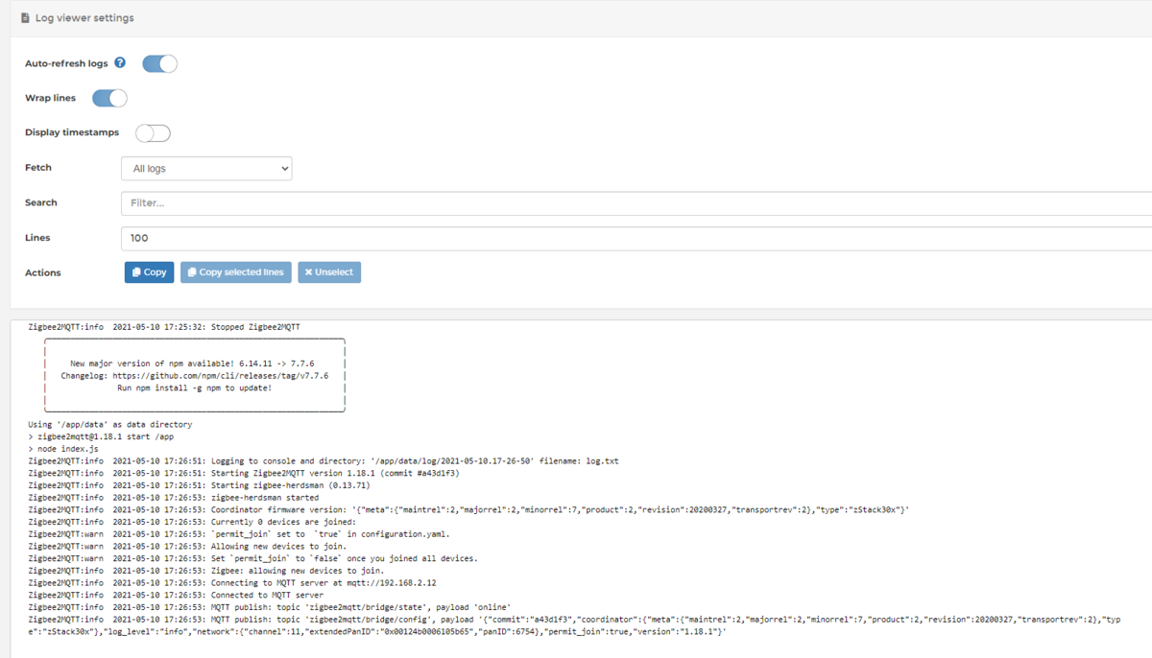The width and height of the screenshot is (1152, 658).
Task: Select "Using '/app/data' as data directory" line
Action: click(110, 424)
